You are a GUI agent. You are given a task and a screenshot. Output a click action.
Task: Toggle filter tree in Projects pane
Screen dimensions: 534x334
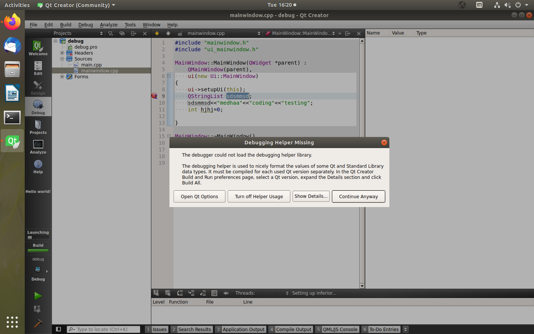tap(111, 33)
